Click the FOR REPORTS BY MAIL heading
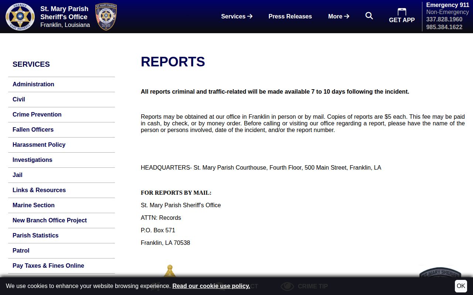473x295 pixels. pyautogui.click(x=176, y=193)
